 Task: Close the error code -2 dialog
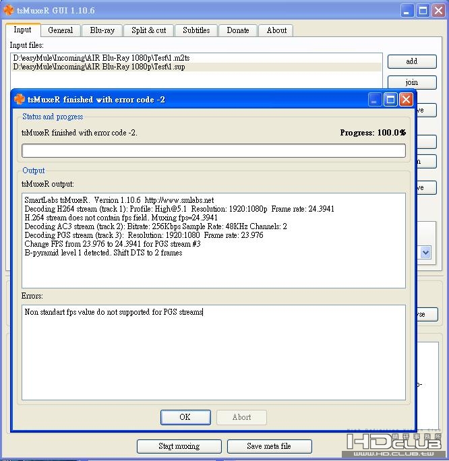406,100
